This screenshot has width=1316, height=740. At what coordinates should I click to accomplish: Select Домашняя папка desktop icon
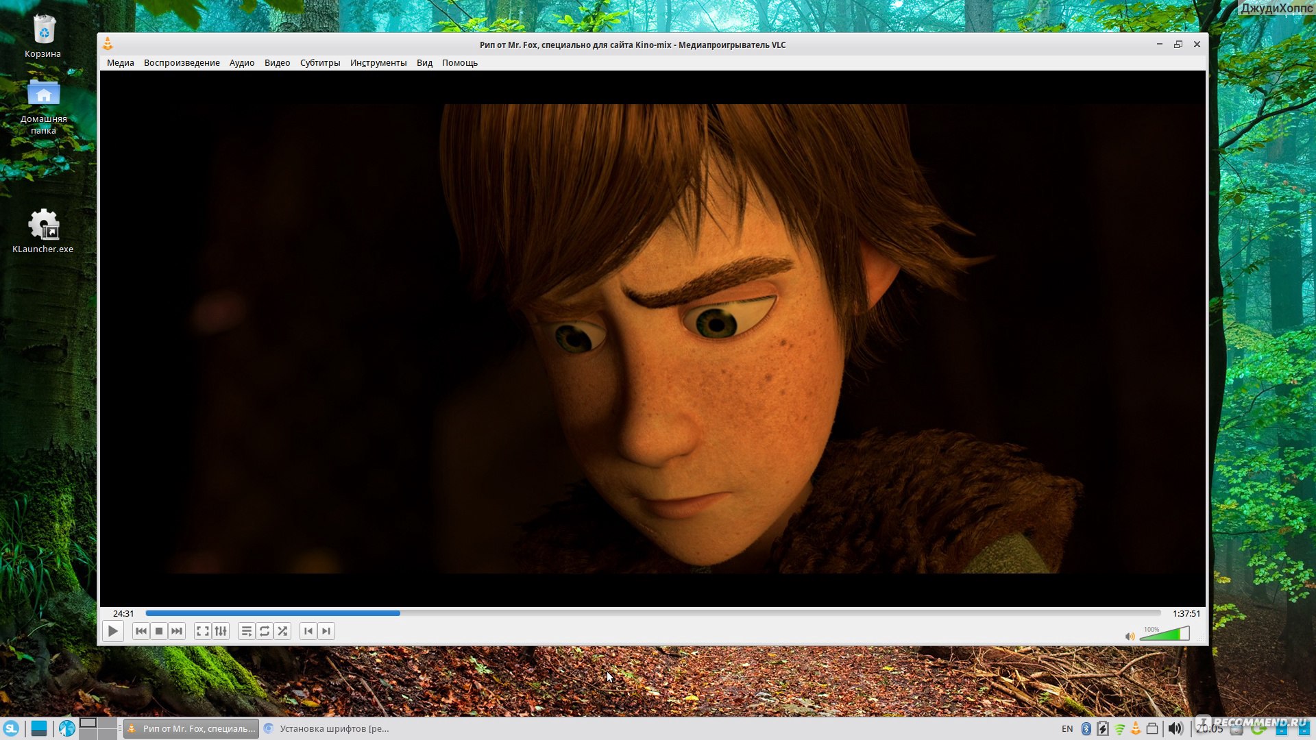pyautogui.click(x=43, y=106)
